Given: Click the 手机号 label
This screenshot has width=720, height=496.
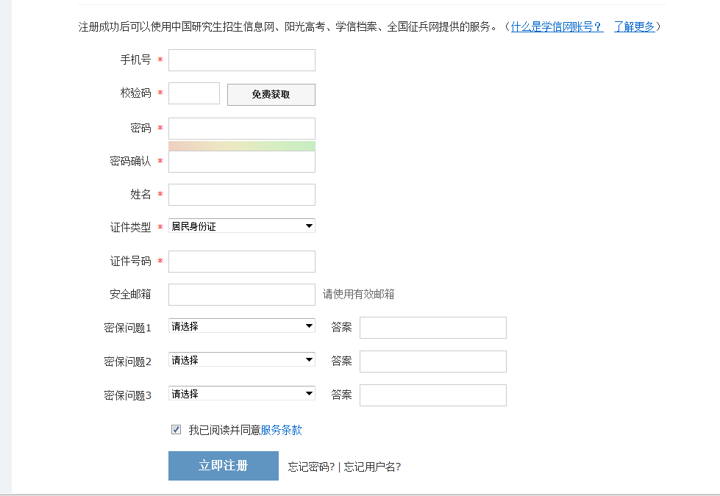Looking at the screenshot, I should 135,60.
